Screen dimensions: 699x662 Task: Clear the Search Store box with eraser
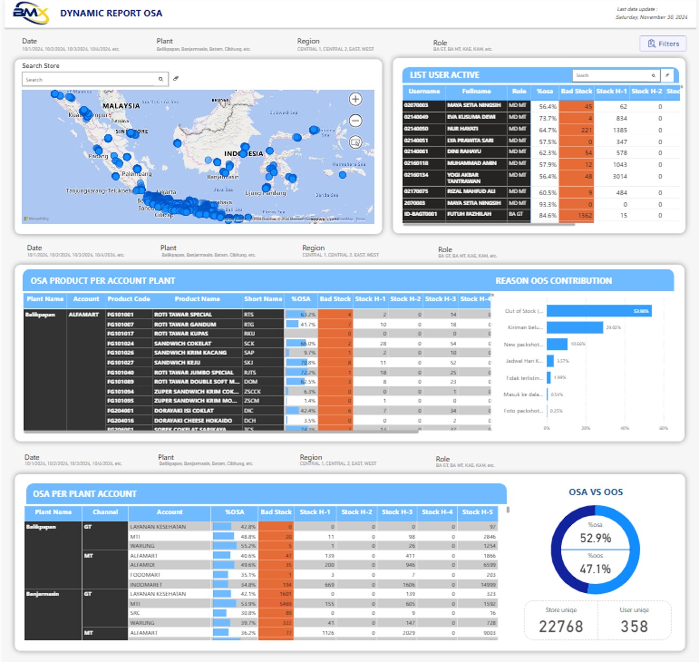click(176, 79)
